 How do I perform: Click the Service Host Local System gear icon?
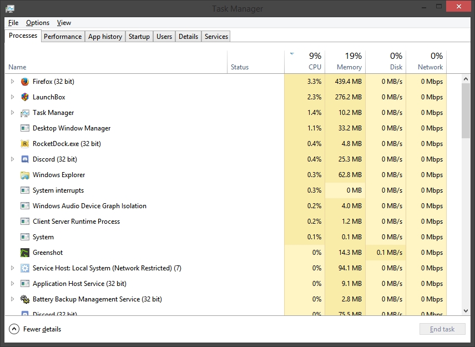coord(25,268)
